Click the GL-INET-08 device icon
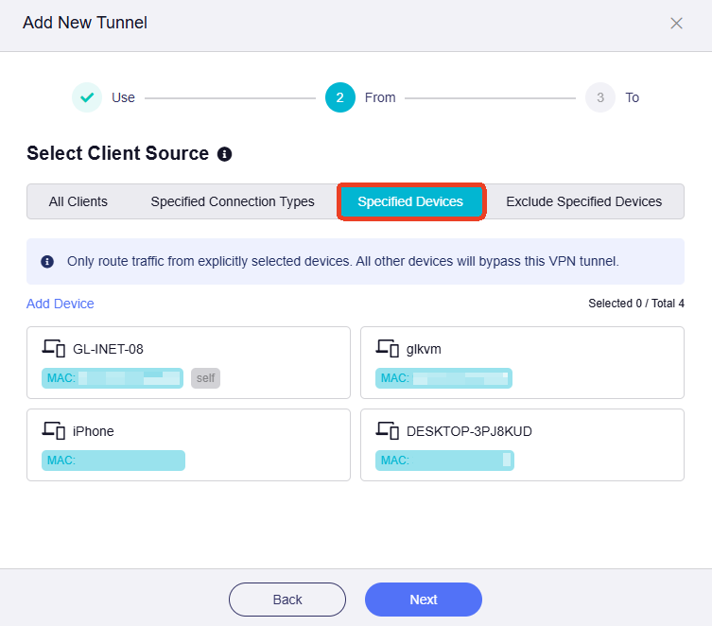This screenshot has height=626, width=712. click(x=53, y=349)
